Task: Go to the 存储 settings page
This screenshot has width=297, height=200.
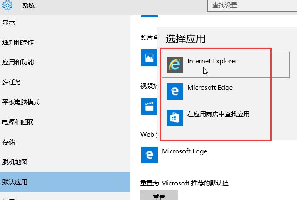Action: 65,142
